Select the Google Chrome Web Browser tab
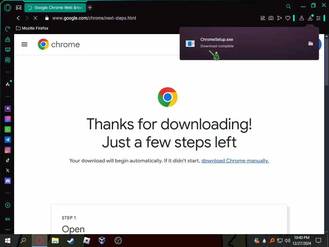The height and width of the screenshot is (247, 329). pyautogui.click(x=55, y=8)
